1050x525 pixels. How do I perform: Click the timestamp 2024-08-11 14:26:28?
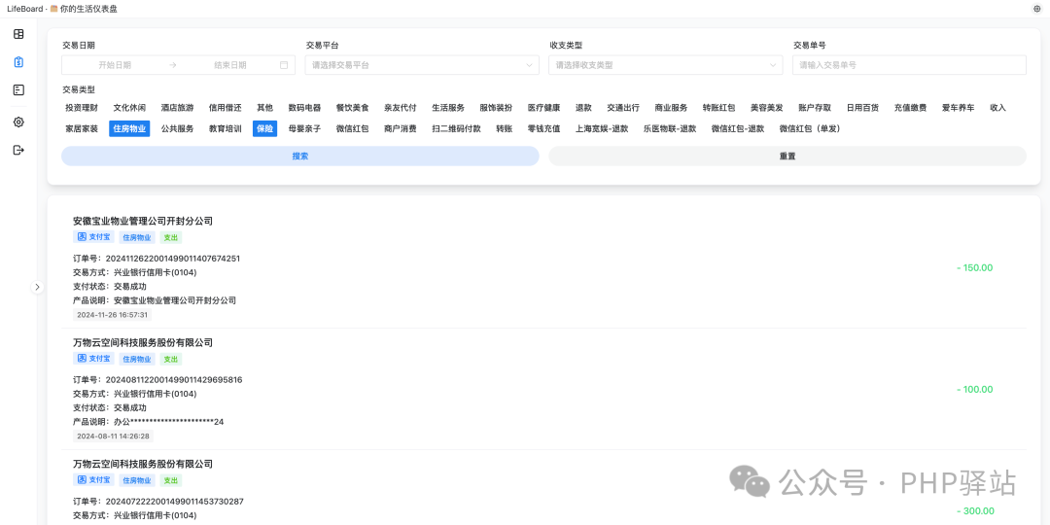click(x=113, y=436)
